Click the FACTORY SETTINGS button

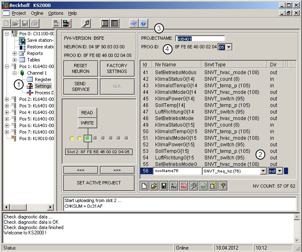tap(117, 68)
